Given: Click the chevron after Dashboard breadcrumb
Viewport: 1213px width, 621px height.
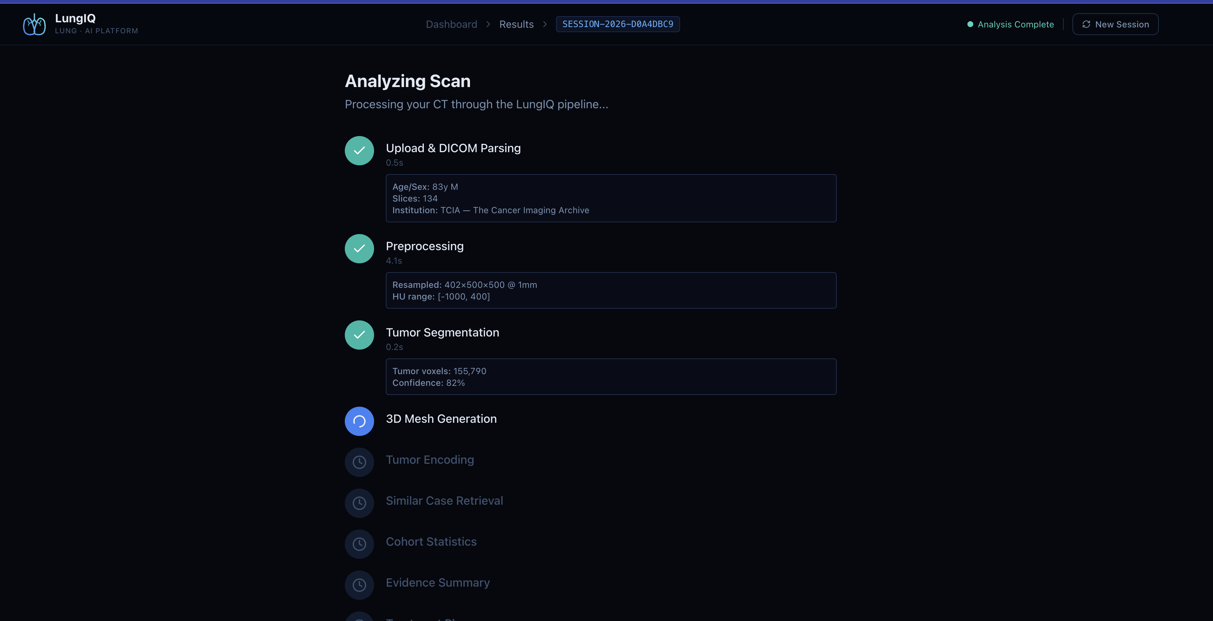Looking at the screenshot, I should pyautogui.click(x=488, y=24).
